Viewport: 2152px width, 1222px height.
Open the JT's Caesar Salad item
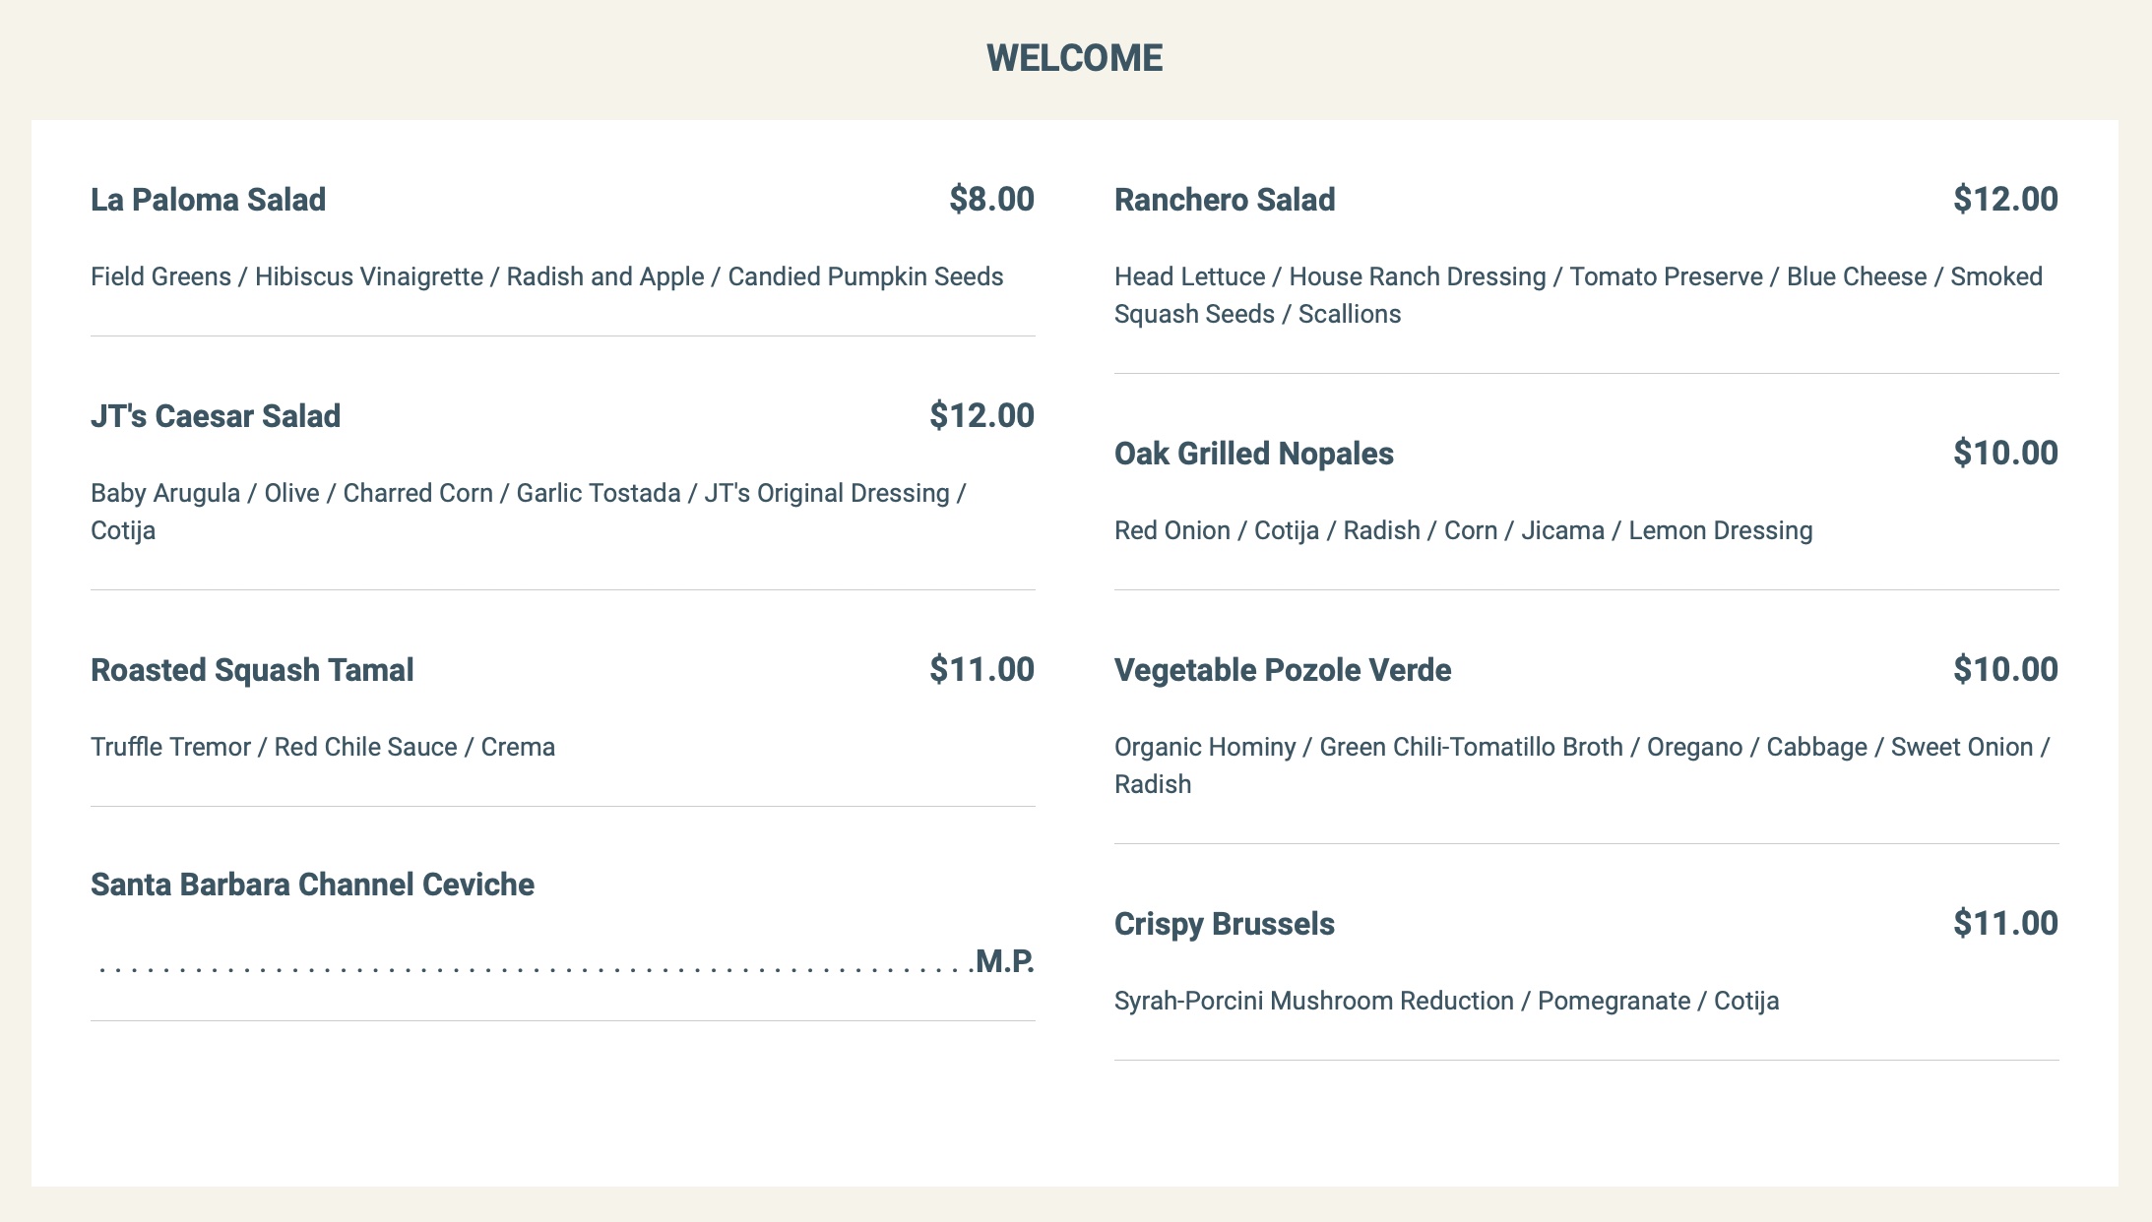[x=216, y=416]
